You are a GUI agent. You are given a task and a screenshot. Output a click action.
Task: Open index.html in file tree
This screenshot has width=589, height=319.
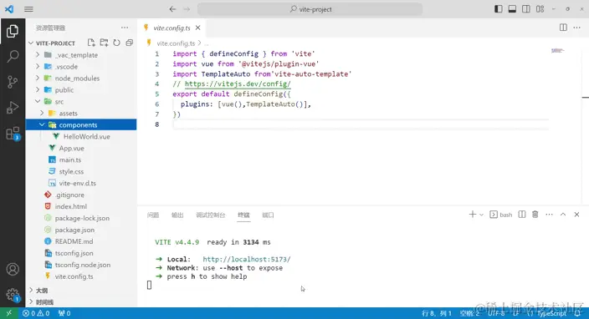(70, 206)
